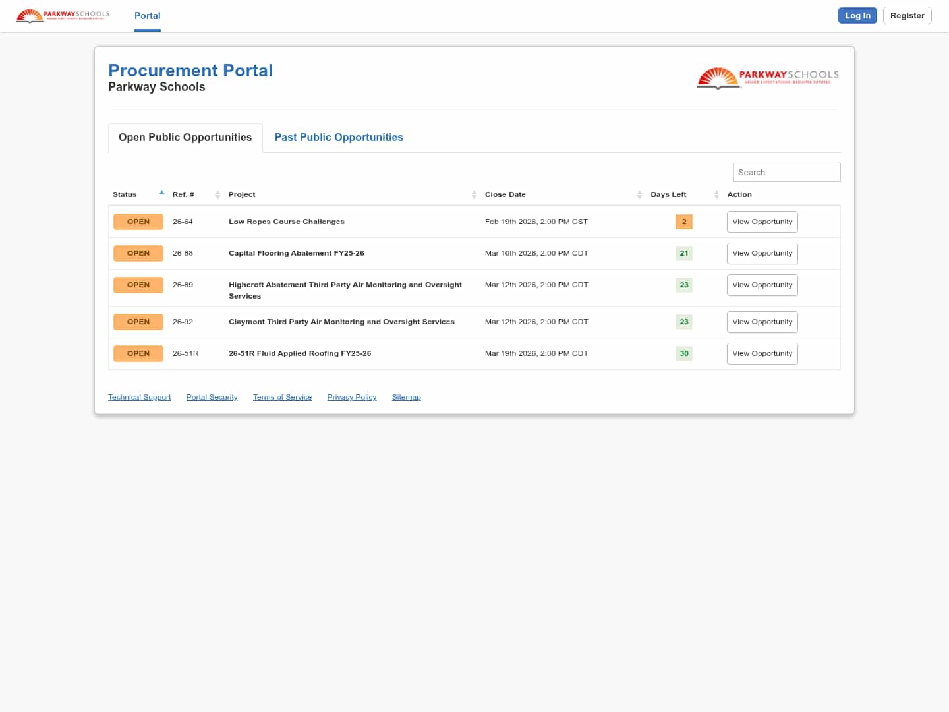Sort by Ref. # column sort arrows
The image size is (949, 712).
point(217,194)
